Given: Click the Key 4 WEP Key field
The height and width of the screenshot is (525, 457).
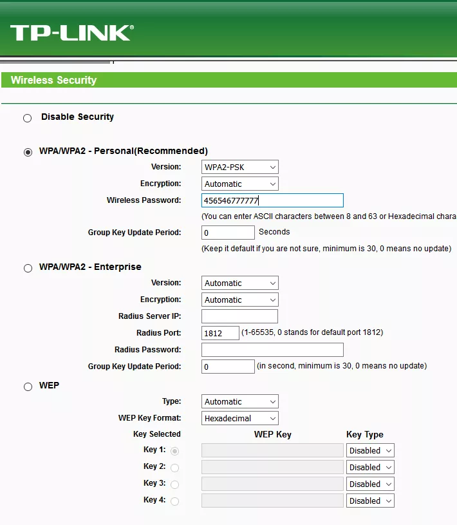Looking at the screenshot, I should click(x=272, y=501).
